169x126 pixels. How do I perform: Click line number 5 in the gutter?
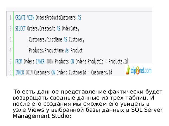click(10, 61)
